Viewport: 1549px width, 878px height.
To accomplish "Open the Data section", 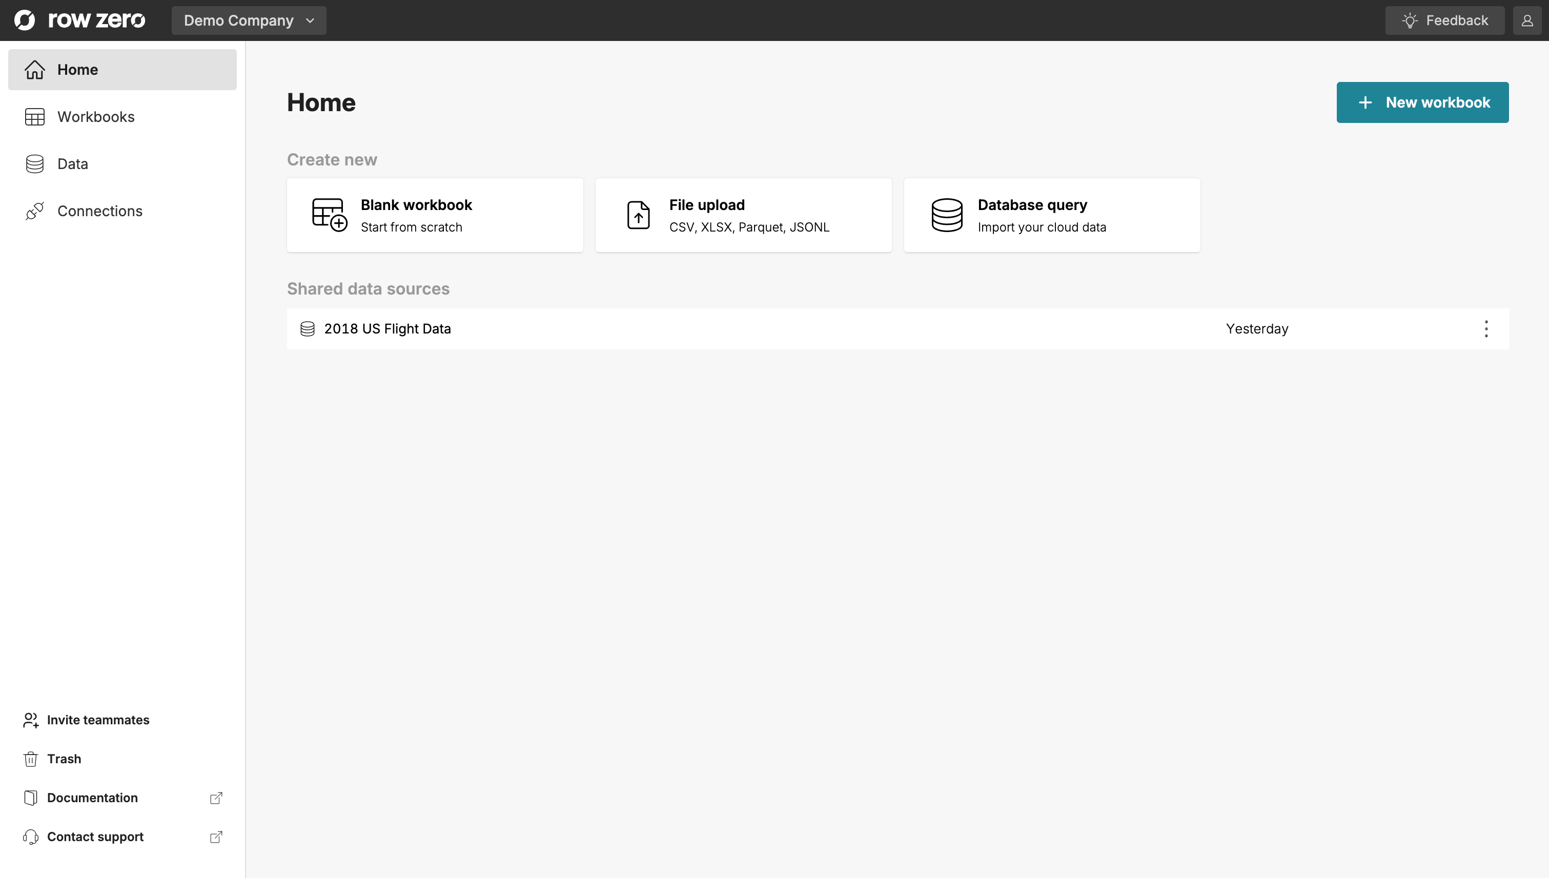I will pyautogui.click(x=123, y=163).
